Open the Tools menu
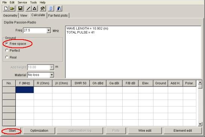 coord(33,2)
